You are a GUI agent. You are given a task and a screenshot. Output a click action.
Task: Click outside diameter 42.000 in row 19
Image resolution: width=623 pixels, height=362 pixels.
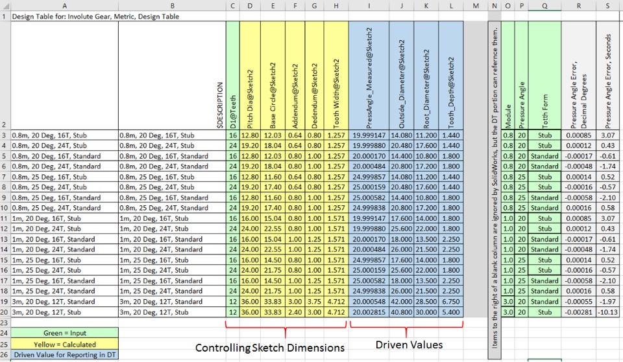[401, 302]
